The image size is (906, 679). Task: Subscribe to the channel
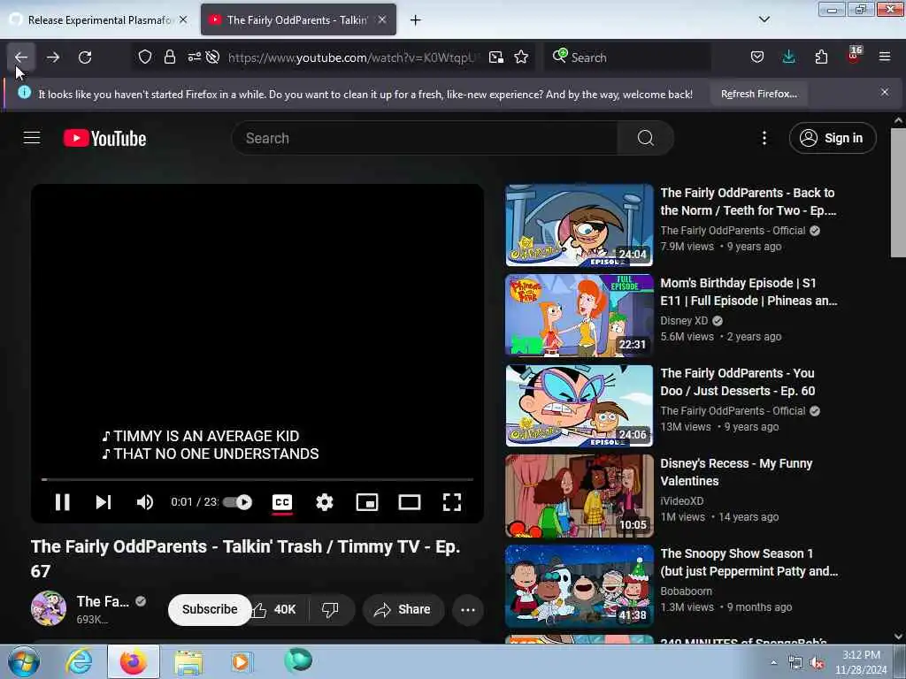click(x=210, y=609)
